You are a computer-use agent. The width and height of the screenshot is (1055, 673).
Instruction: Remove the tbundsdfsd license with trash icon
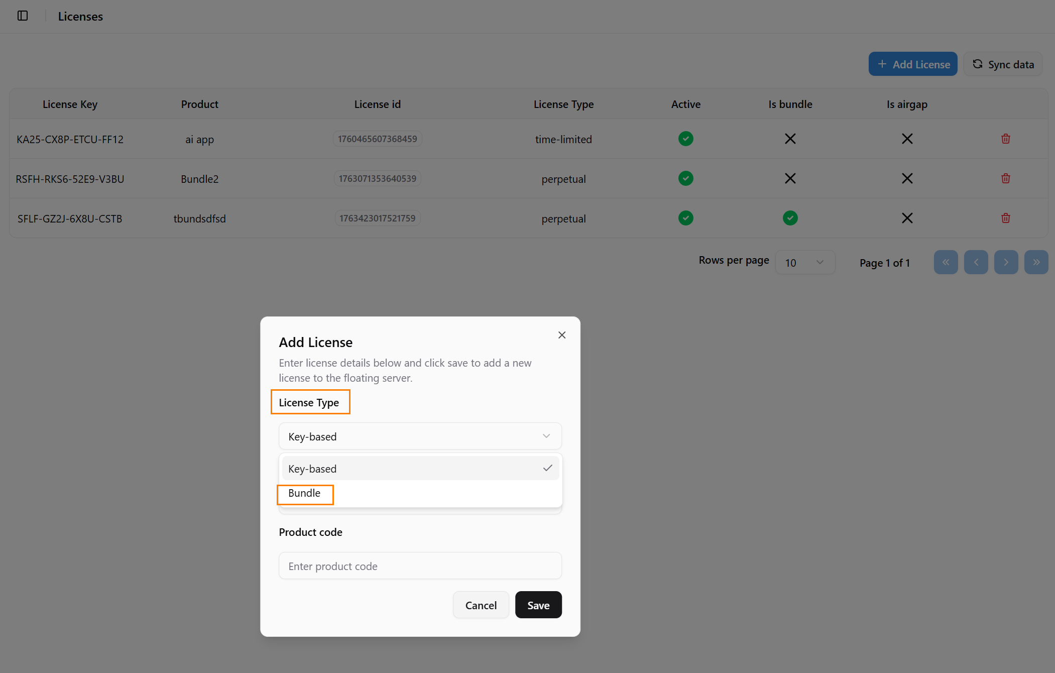click(1005, 218)
